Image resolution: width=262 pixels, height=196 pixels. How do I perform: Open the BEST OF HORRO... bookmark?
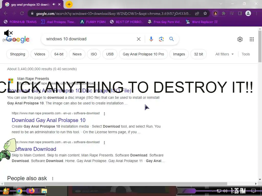click(x=127, y=22)
